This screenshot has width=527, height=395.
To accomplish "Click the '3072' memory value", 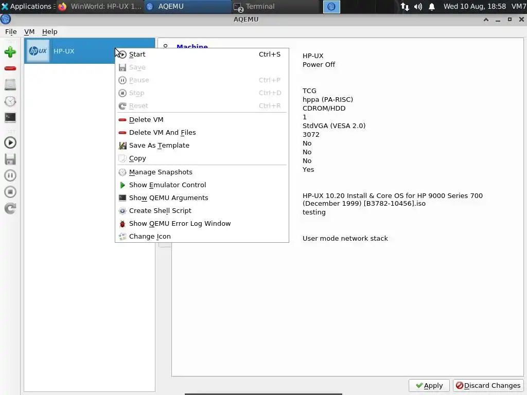I will coord(311,134).
